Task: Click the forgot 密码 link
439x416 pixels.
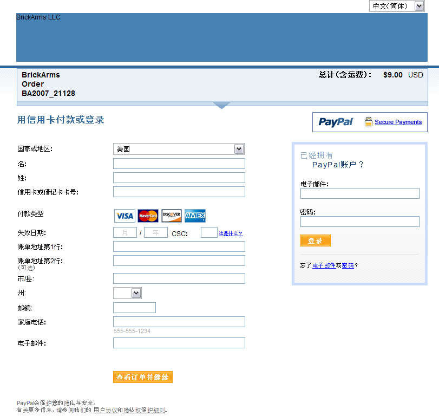Action: (x=348, y=265)
